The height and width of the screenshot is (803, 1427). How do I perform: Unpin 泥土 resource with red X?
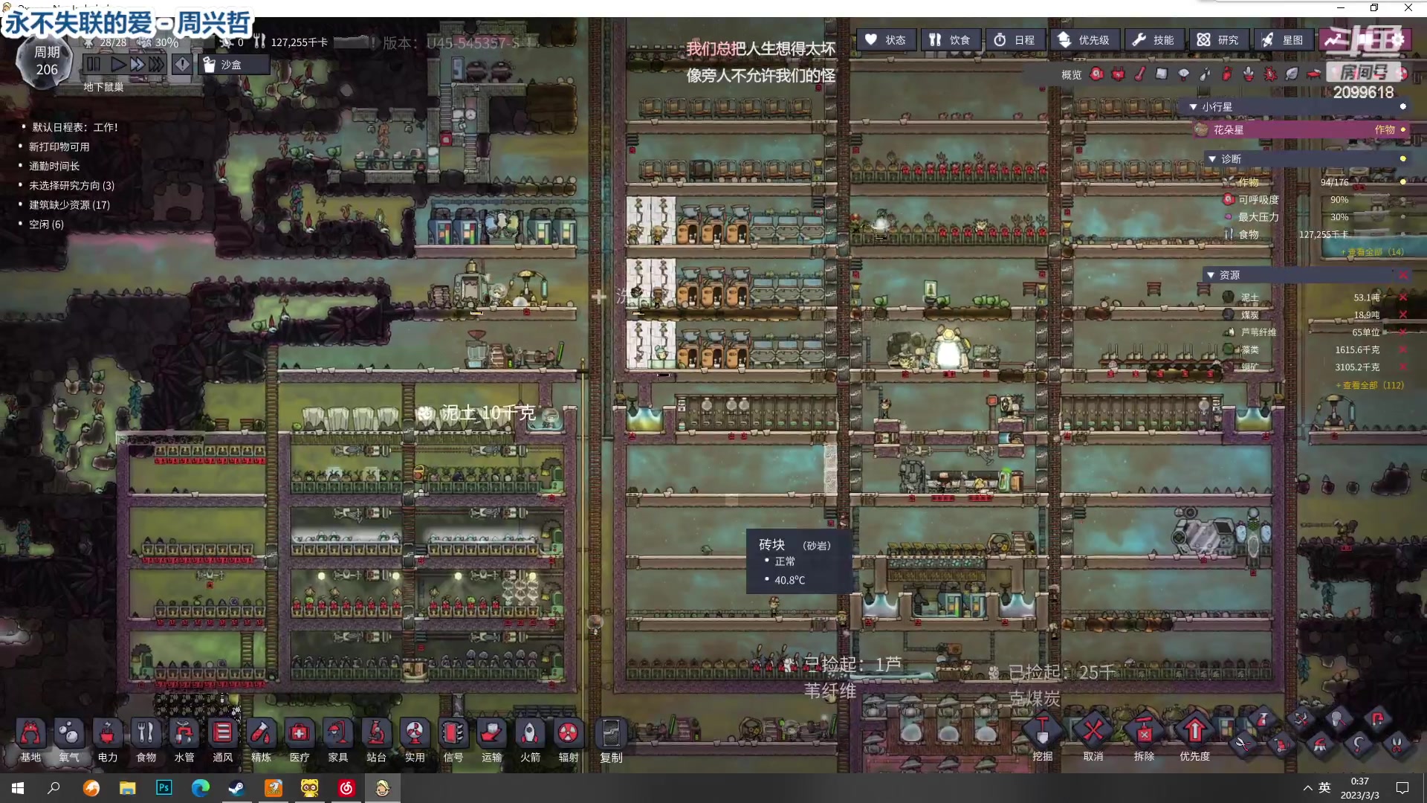coord(1402,297)
